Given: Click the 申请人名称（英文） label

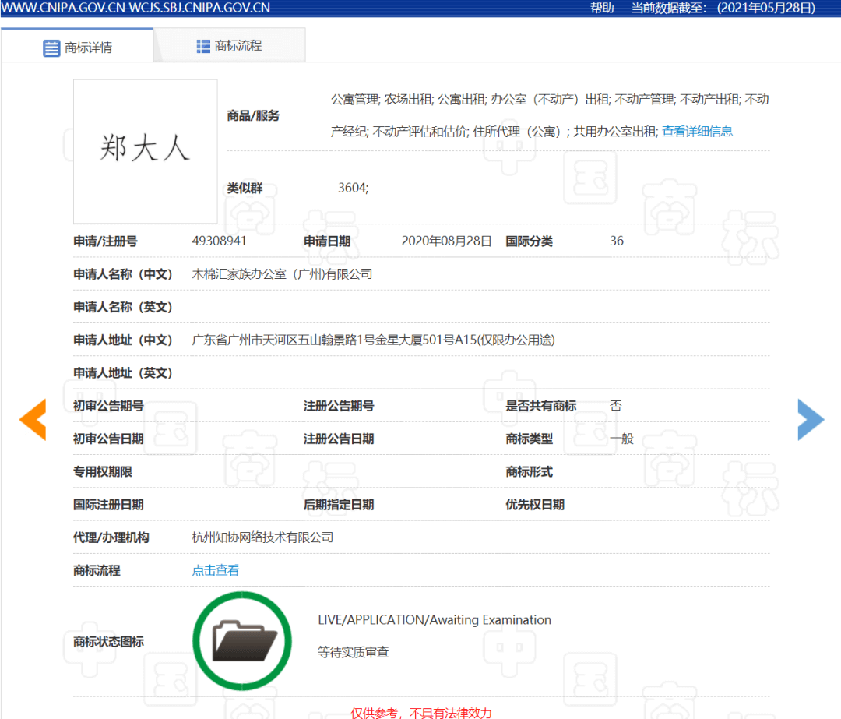Looking at the screenshot, I should pos(123,307).
